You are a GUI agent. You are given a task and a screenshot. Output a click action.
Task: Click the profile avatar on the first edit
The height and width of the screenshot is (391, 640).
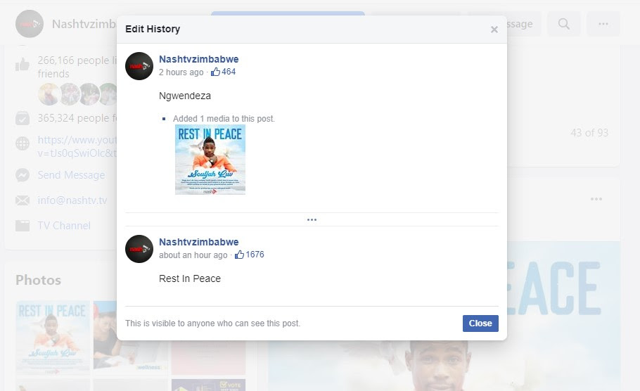[139, 66]
